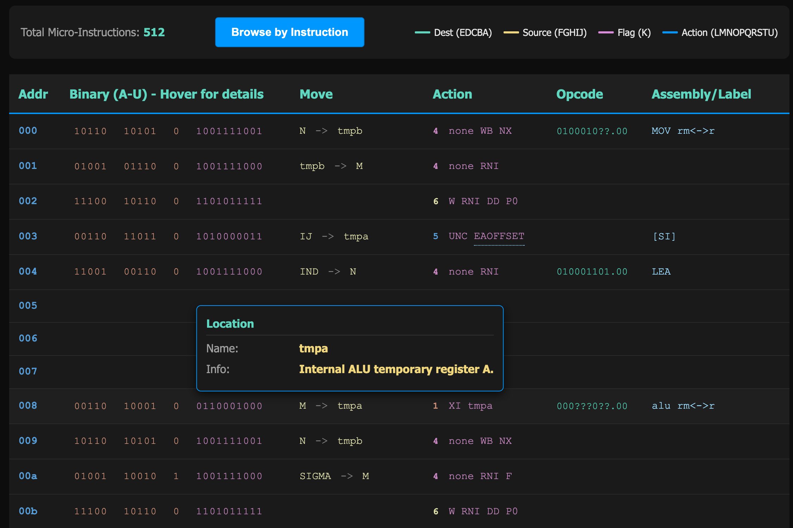Screen dimensions: 793x528
Task: Click the Opcode column header
Action: (579, 94)
